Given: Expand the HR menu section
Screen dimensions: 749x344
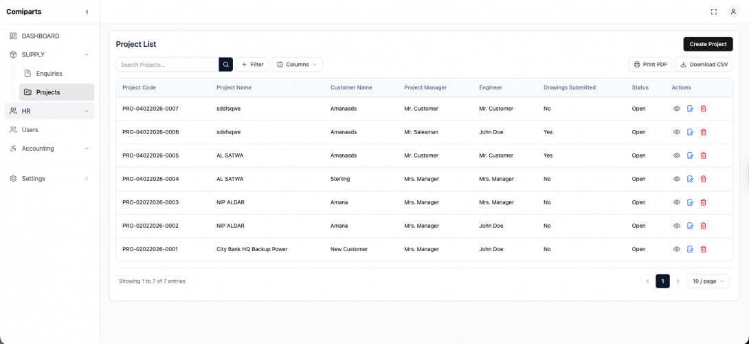Looking at the screenshot, I should click(49, 111).
